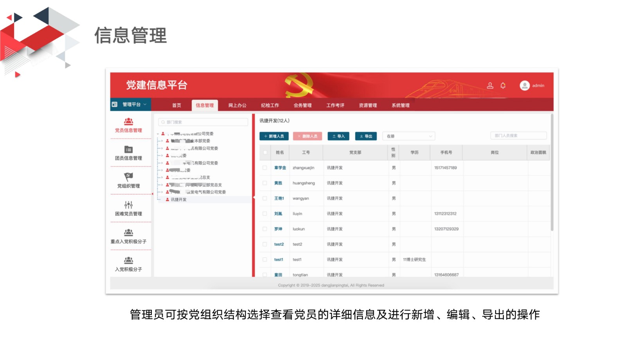The image size is (626, 352).
Task: Open 党员信息管理 sidebar icon
Action: [x=128, y=122]
